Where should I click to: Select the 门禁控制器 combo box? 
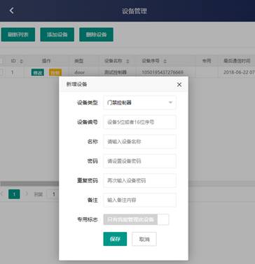click(x=139, y=103)
